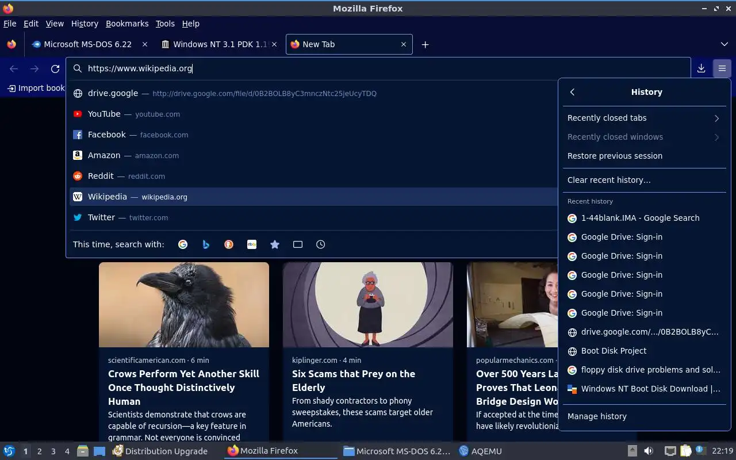Close the Microsoft MS-DOS 6.22 tab
Screen dimensions: 736x460
[145, 44]
